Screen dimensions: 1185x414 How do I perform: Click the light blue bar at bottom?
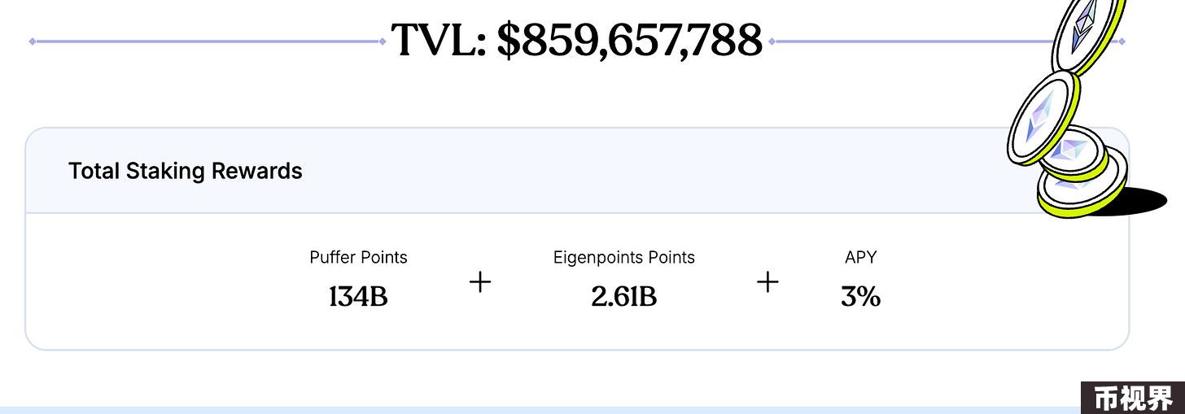click(x=540, y=411)
